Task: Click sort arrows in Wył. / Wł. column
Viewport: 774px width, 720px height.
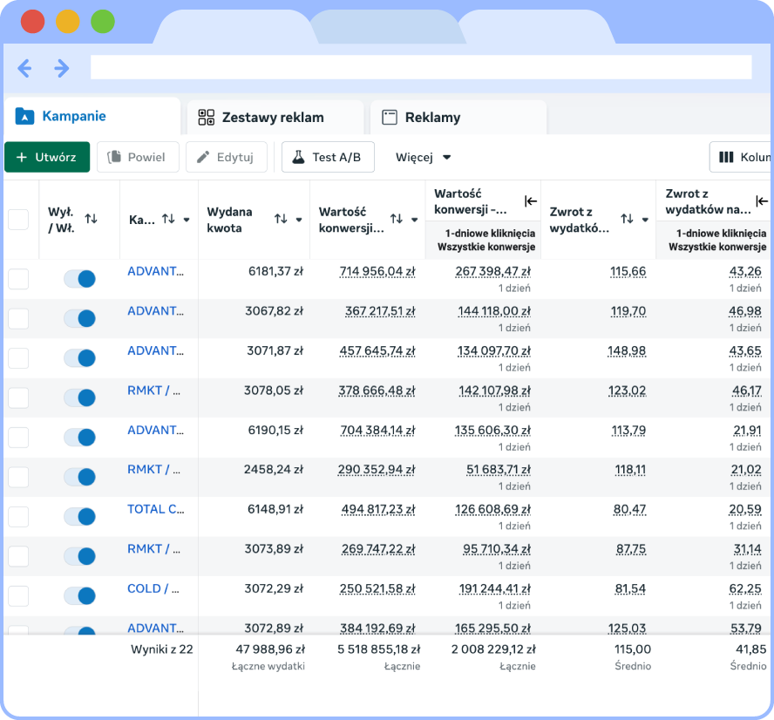Action: 91,219
